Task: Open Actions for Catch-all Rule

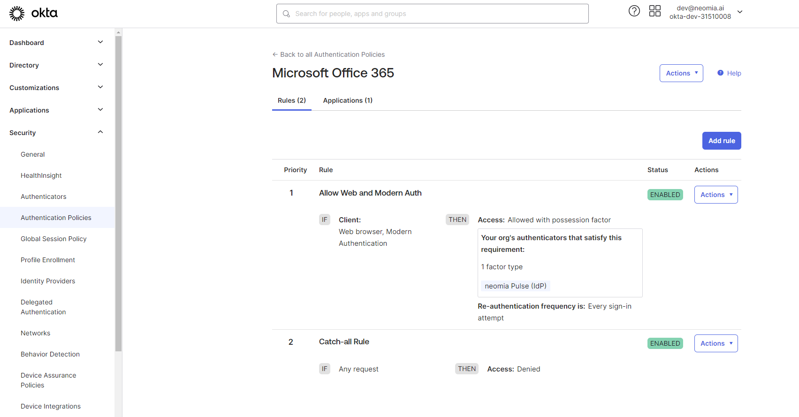Action: [716, 343]
